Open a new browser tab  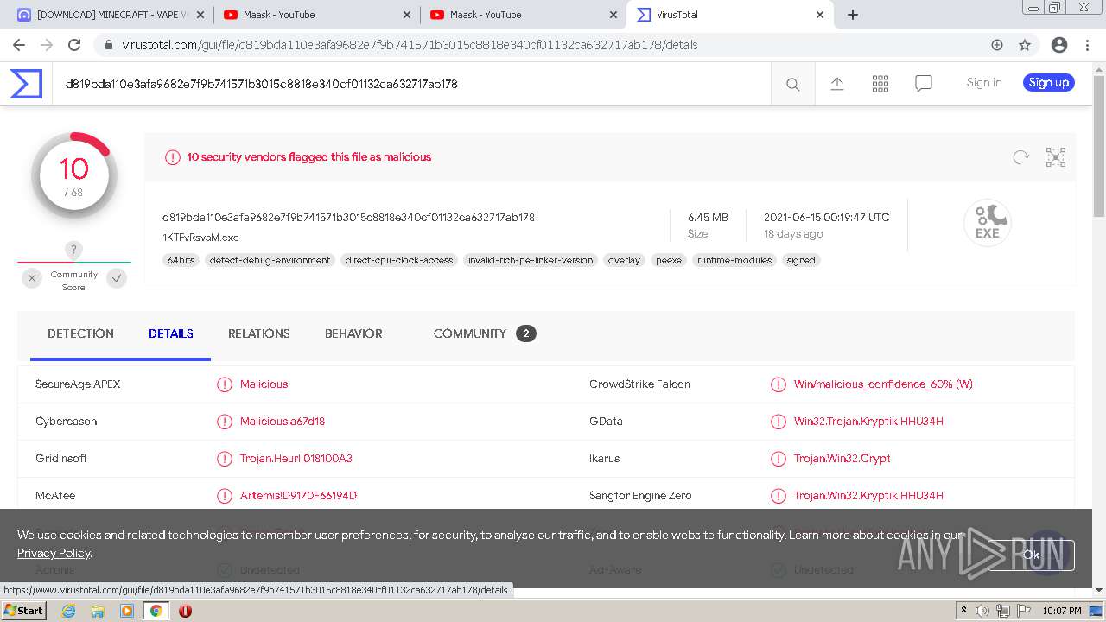(x=853, y=15)
